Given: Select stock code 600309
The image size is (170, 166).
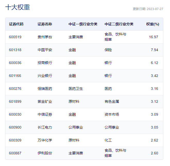Looking at the screenshot, I should (15, 140).
